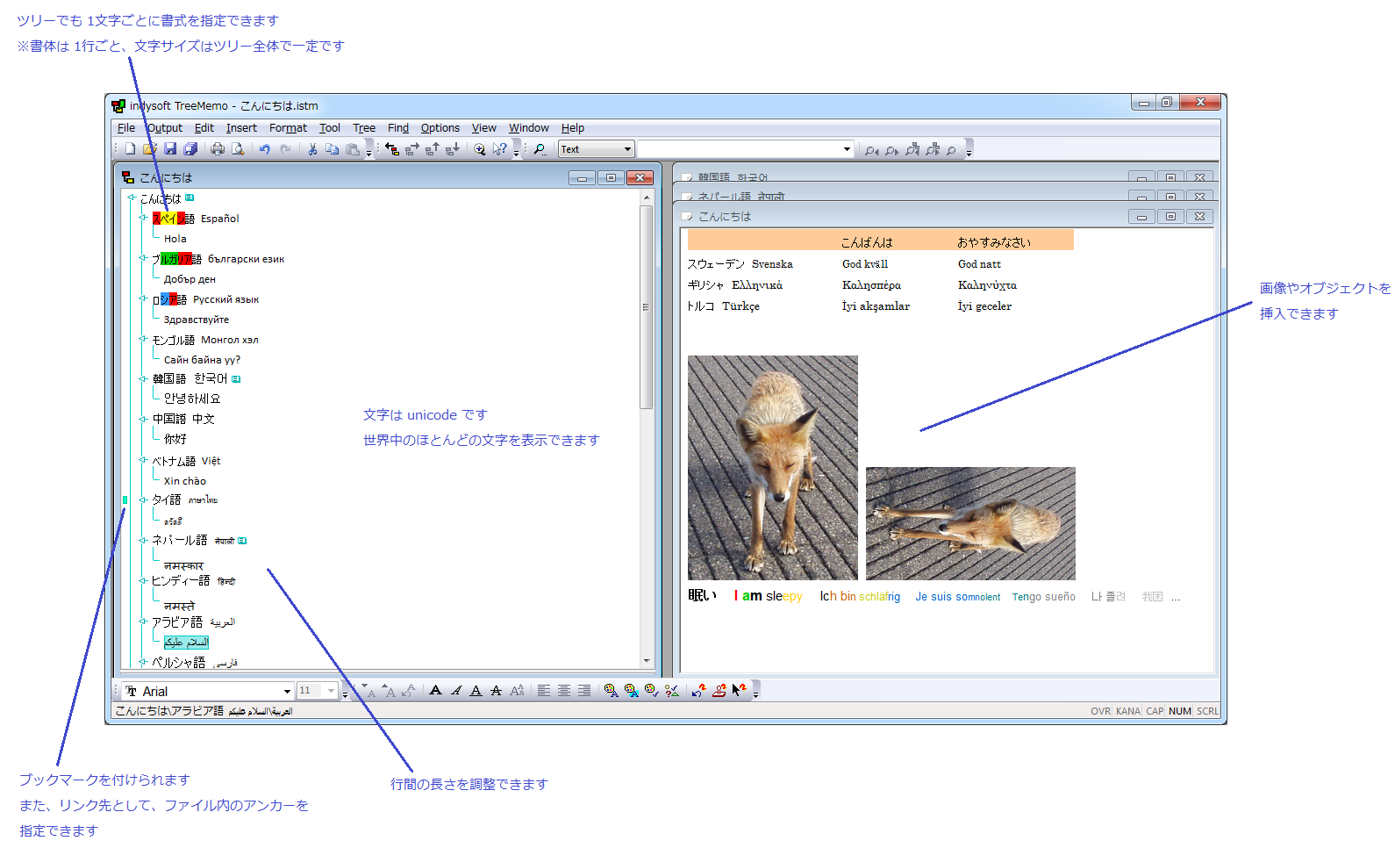
Task: Open the Tree menu
Action: [364, 128]
